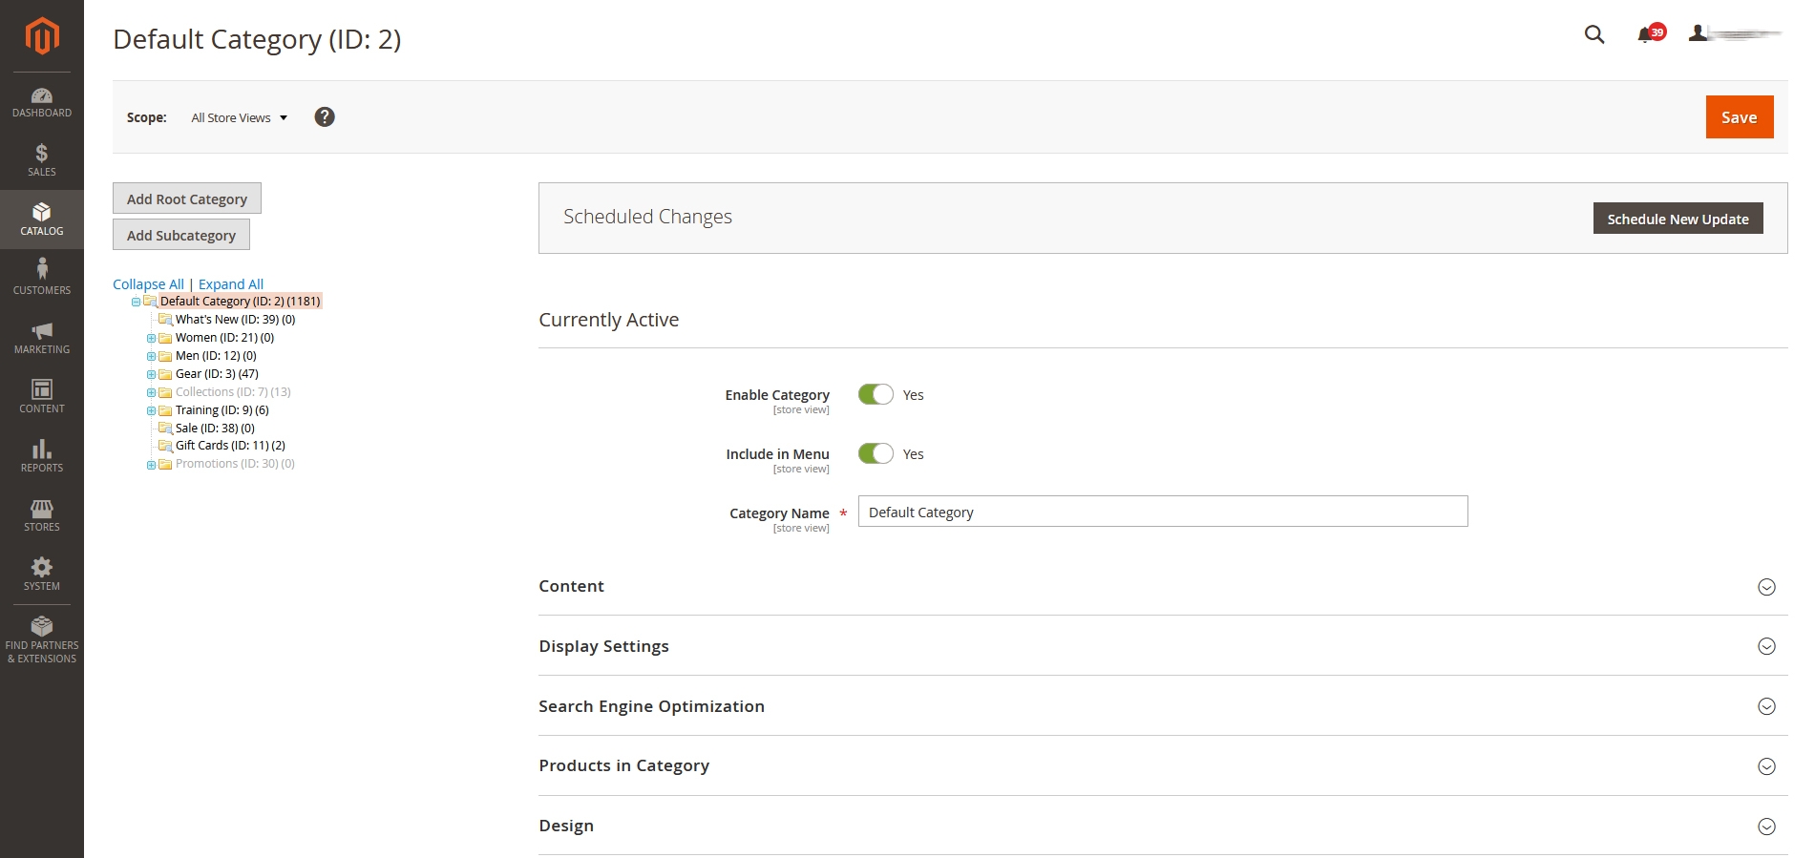The height and width of the screenshot is (858, 1815).
Task: Click the Expand All link
Action: tap(231, 284)
